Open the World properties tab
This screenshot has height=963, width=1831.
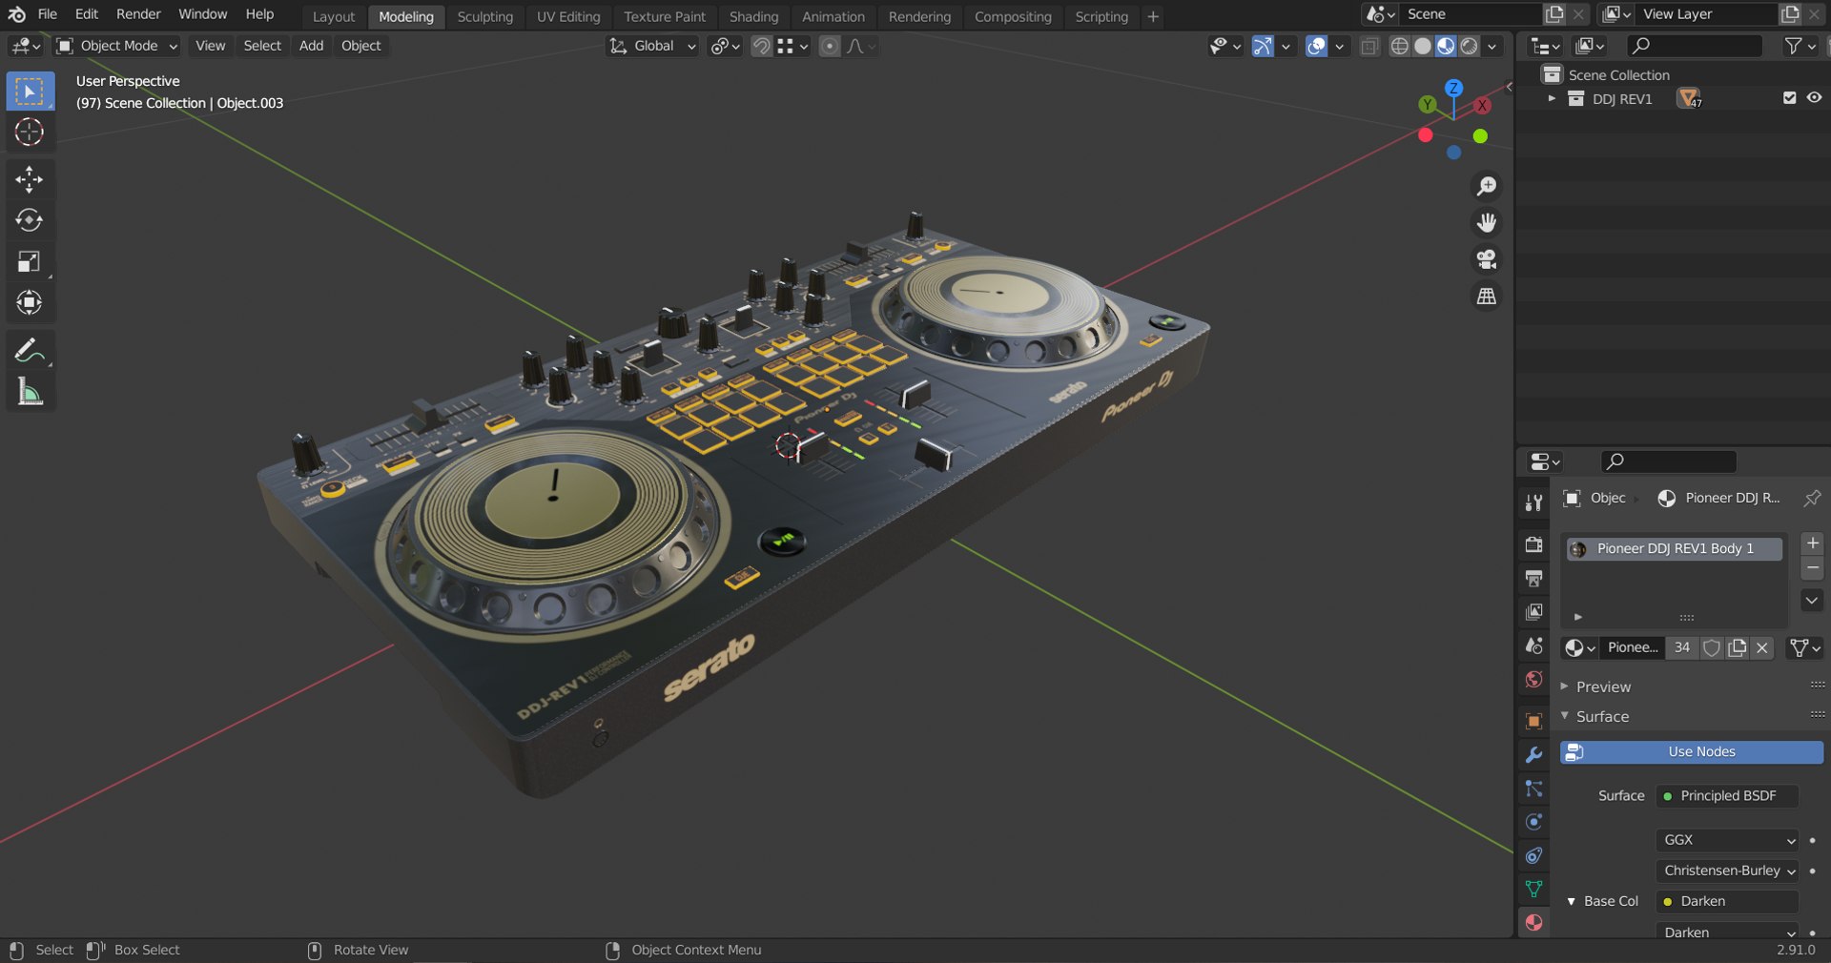click(x=1533, y=679)
